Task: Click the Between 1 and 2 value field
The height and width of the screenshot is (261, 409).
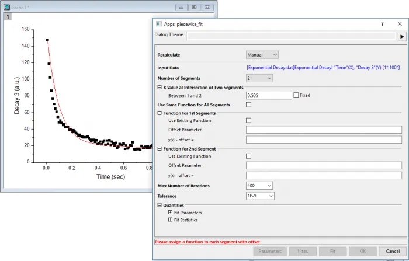Action: coord(269,95)
